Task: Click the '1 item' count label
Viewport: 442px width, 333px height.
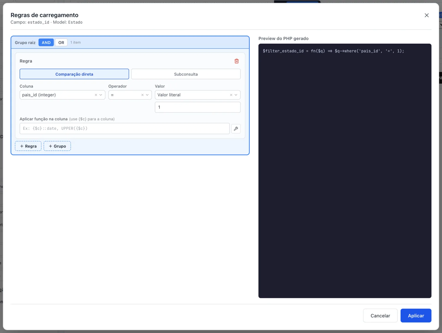Action: point(76,43)
